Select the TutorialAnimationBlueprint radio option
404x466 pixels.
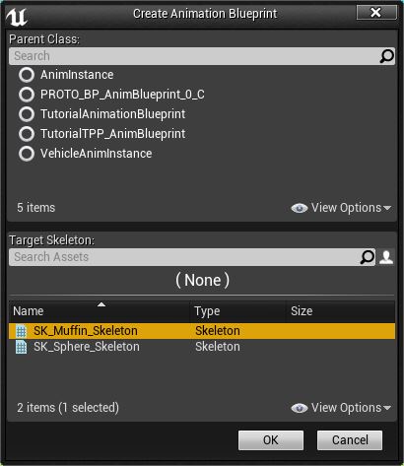[x=27, y=114]
